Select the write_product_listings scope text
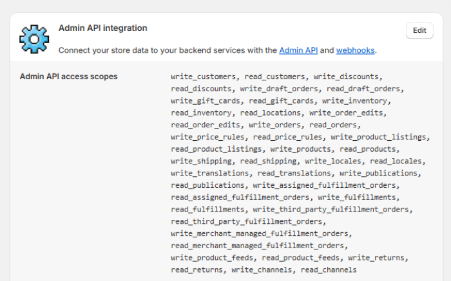The image size is (451, 281). click(379, 137)
